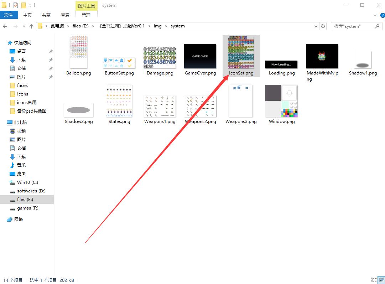Switch to the 查看 ribbon tab

(65, 15)
